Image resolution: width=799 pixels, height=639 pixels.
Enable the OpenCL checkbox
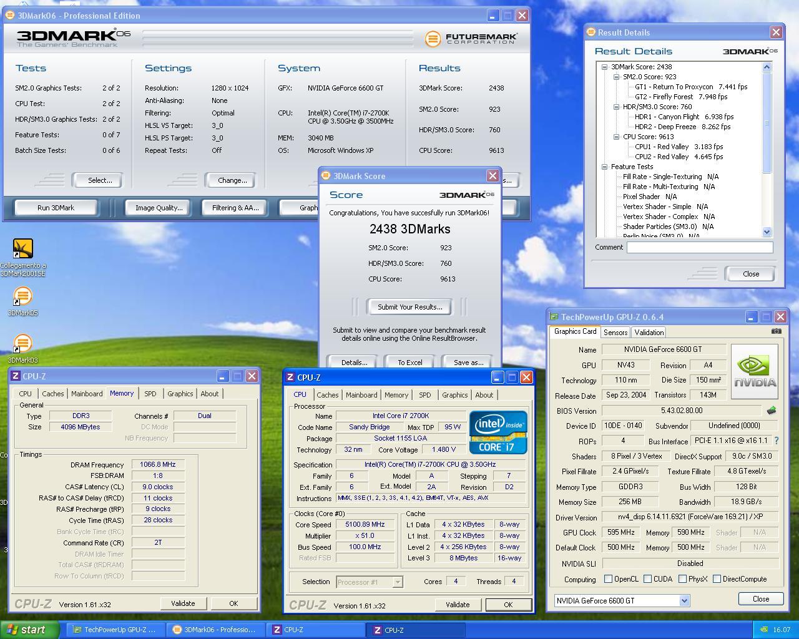(608, 579)
